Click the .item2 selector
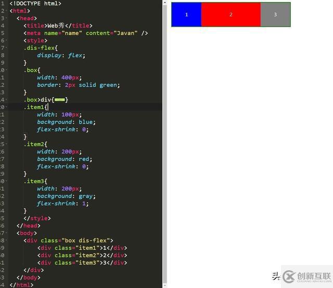 tap(34, 144)
